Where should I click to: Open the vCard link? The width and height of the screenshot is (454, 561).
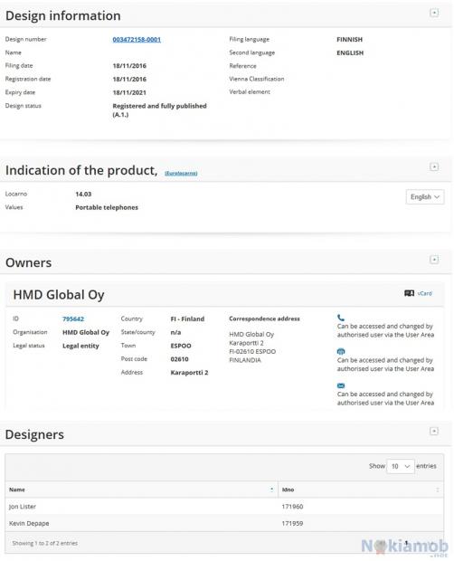(425, 293)
